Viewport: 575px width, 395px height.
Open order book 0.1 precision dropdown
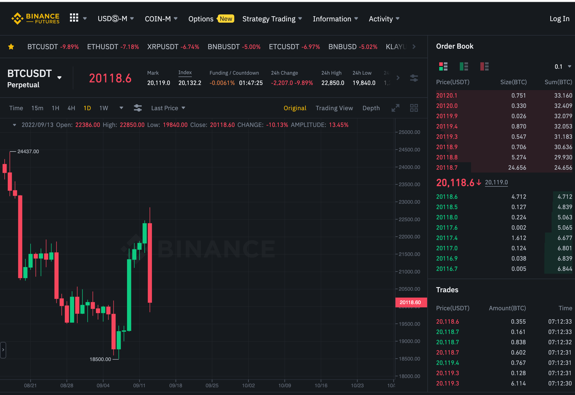coord(563,67)
